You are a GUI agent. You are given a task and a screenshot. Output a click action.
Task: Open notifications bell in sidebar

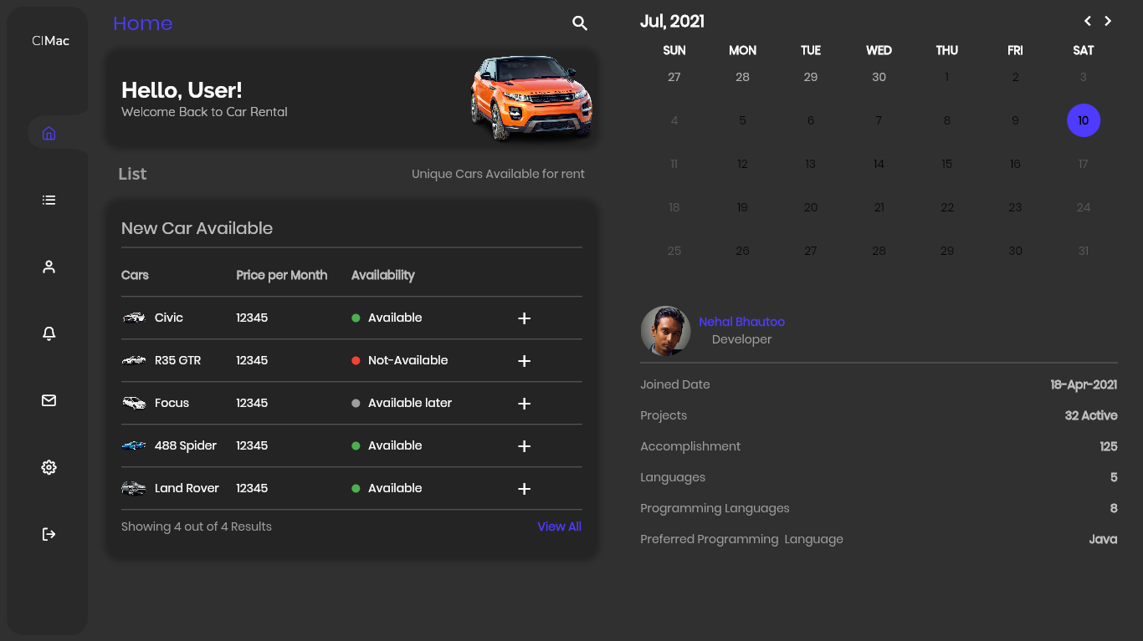pyautogui.click(x=49, y=333)
